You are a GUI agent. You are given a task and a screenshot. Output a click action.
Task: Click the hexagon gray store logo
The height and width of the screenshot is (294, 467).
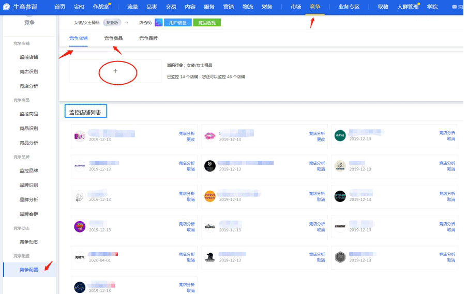(x=339, y=257)
